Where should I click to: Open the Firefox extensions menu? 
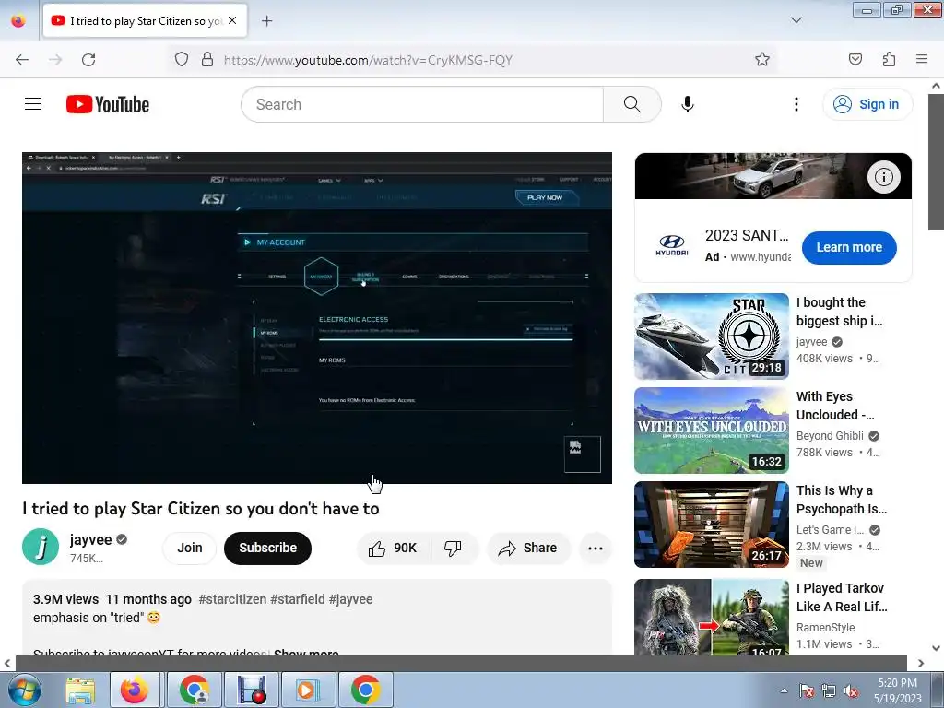coord(889,59)
